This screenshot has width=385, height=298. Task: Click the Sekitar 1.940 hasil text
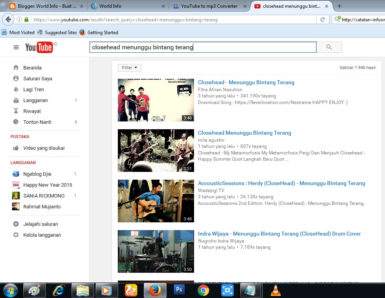357,68
